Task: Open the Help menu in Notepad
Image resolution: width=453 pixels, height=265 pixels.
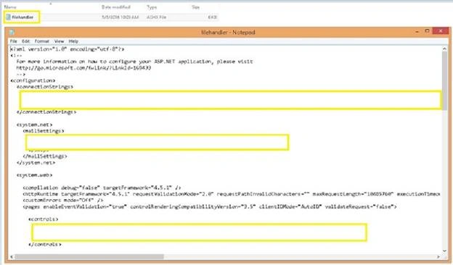Action: tap(73, 41)
